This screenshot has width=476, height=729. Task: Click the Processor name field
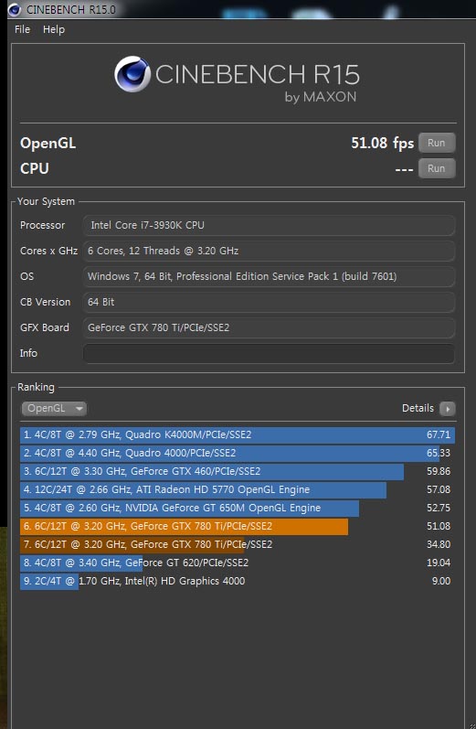point(269,226)
